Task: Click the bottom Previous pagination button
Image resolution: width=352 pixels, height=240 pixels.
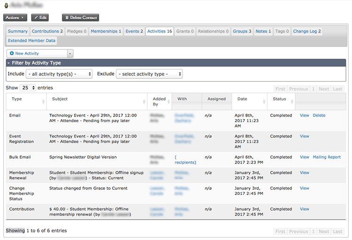Action: (x=298, y=232)
